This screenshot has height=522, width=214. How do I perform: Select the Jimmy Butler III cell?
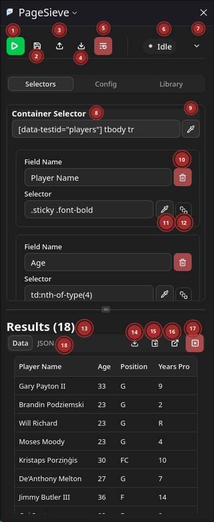click(44, 498)
